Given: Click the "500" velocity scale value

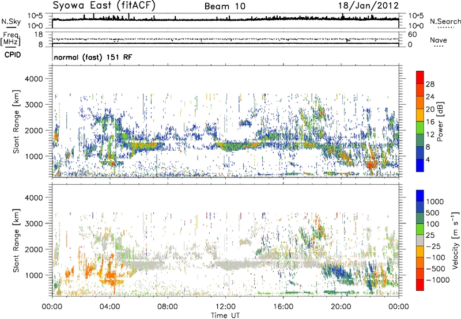Looking at the screenshot, I should click(433, 213).
